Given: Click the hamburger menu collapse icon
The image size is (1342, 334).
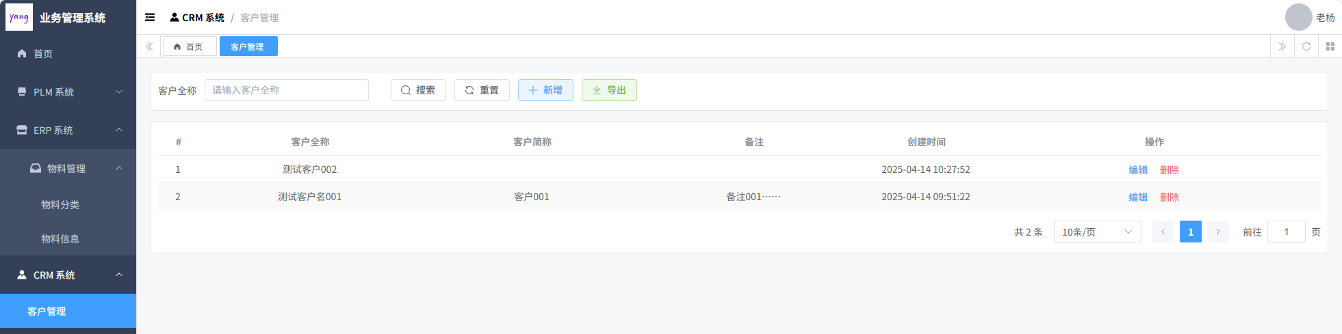Looking at the screenshot, I should pos(150,18).
